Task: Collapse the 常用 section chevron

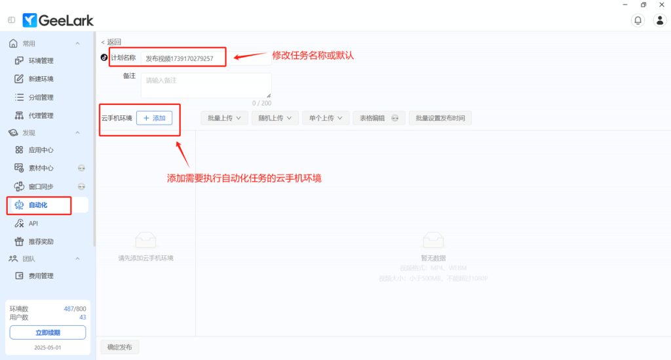Action: [x=77, y=44]
